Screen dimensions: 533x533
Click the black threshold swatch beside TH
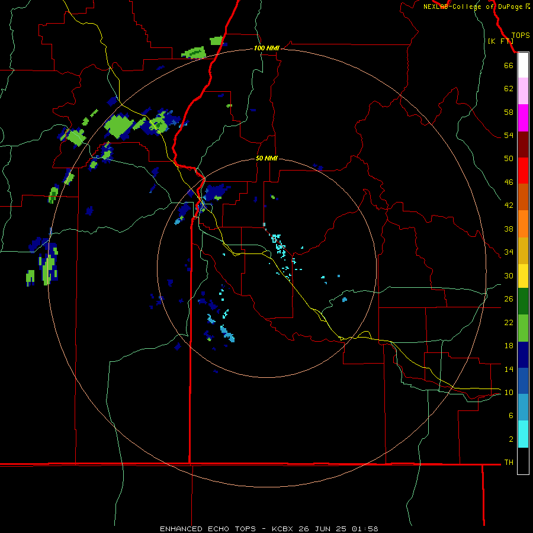[x=523, y=461]
